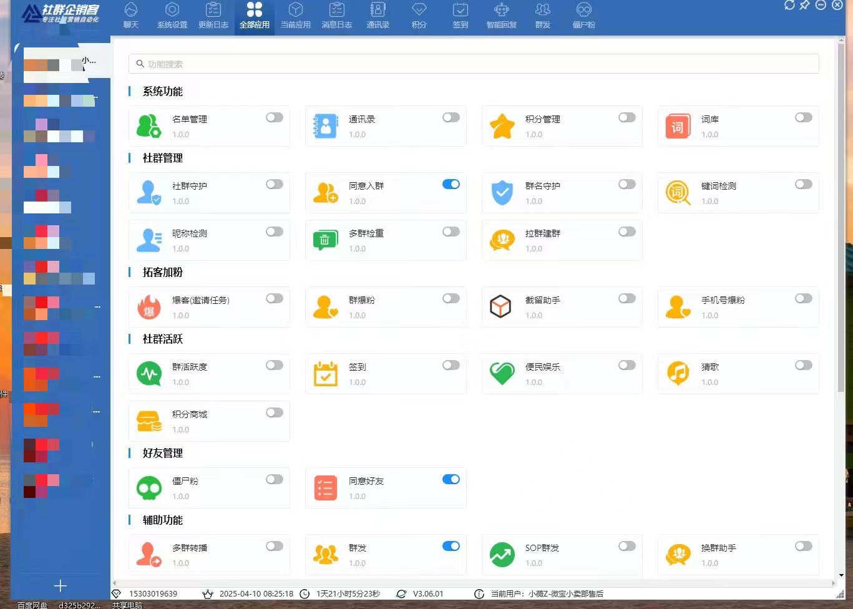Image resolution: width=853 pixels, height=609 pixels.
Task: Go to the 更新日志 tab
Action: (213, 16)
